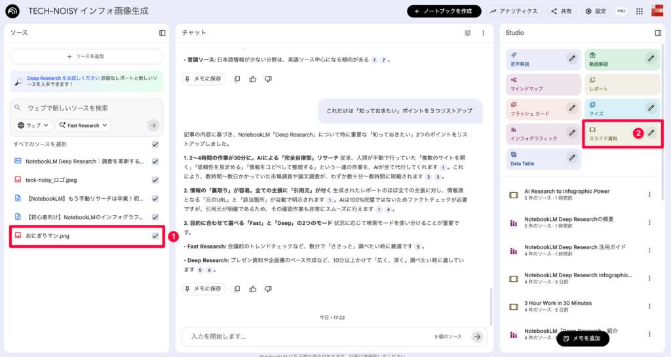The width and height of the screenshot is (671, 357).
Task: Open menu for 3 Hour Work in 30 Minutes
Action: [649, 306]
